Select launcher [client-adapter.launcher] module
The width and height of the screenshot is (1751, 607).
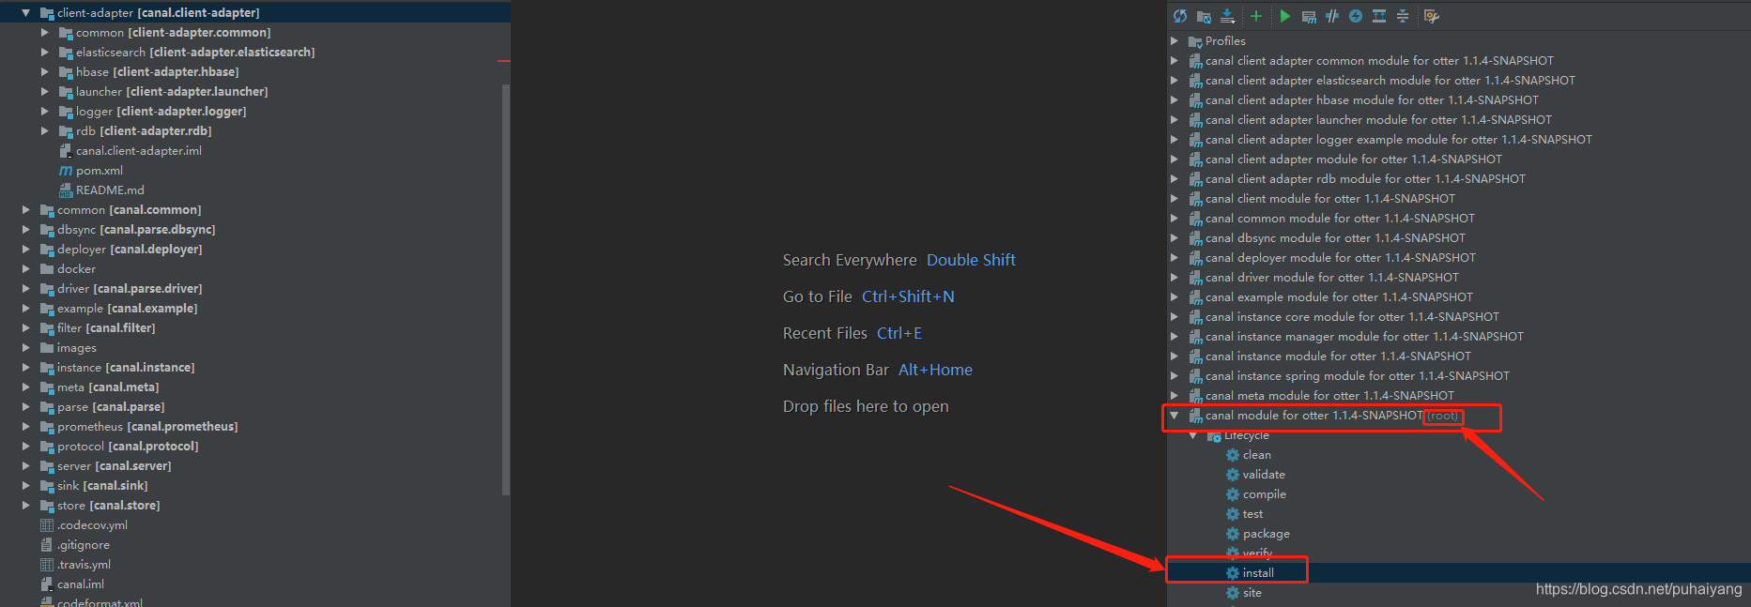tap(172, 92)
